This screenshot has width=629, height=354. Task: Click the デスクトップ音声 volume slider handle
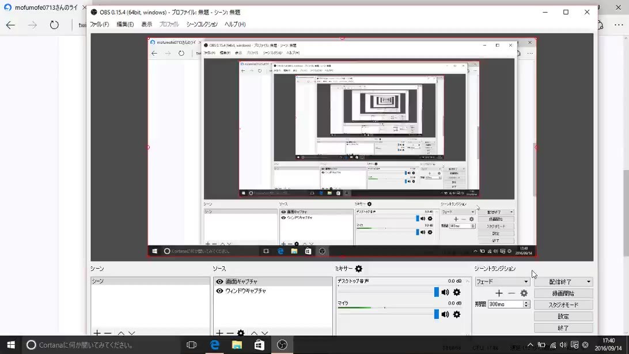[437, 292]
